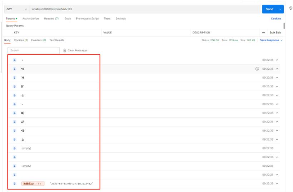Screen dimensions: 293x192
Task: Click the Save Response link
Action: [269, 40]
